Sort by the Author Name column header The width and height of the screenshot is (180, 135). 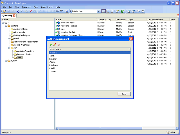[x=90, y=49]
